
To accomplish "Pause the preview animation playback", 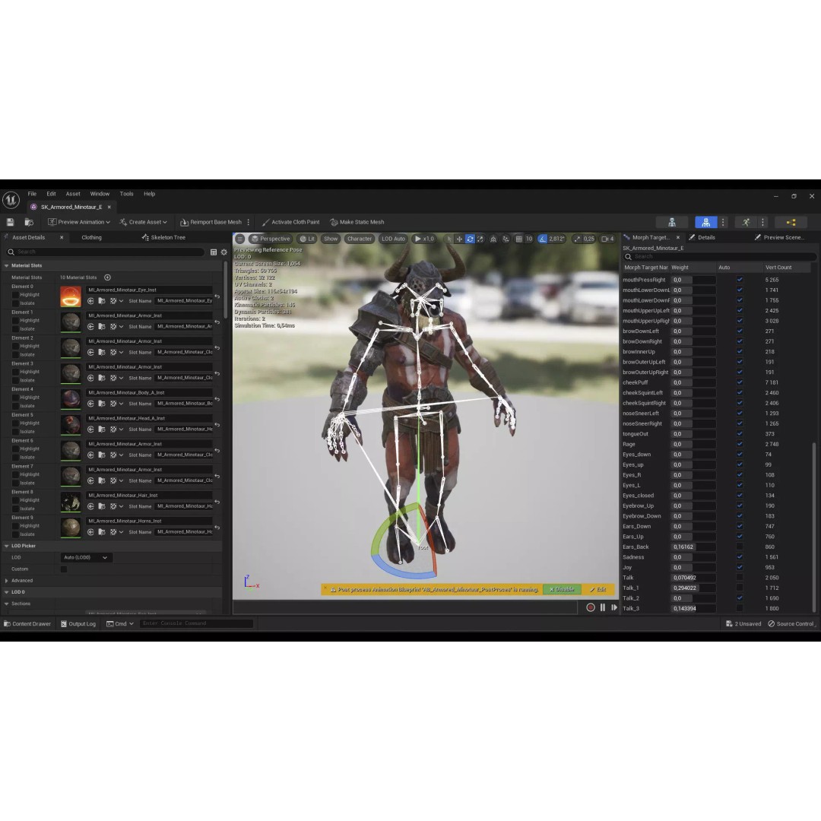I will 603,607.
